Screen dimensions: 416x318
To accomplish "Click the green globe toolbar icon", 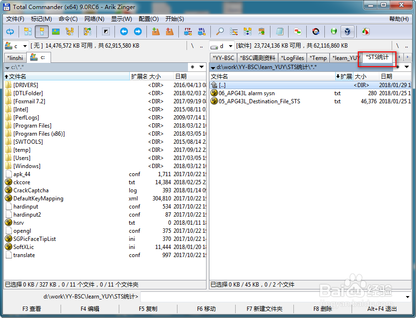I will [x=334, y=32].
